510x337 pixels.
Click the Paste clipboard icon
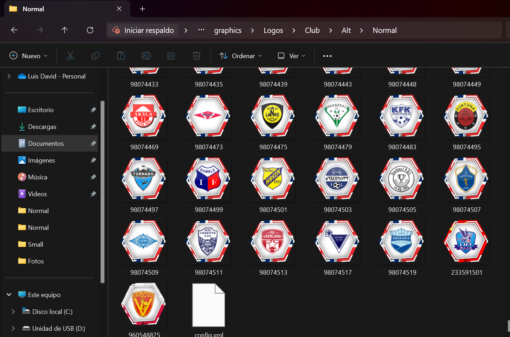coord(121,56)
